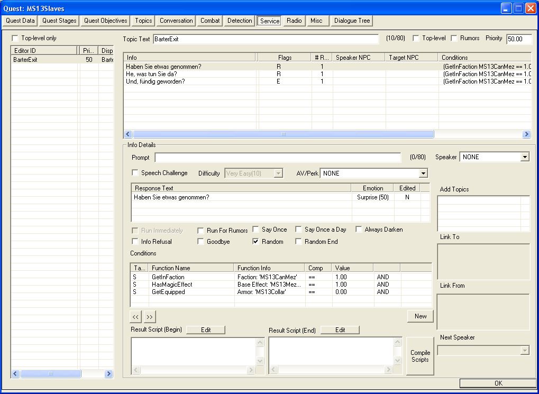This screenshot has width=539, height=394.
Task: Click the Editor ID column header
Action: click(x=44, y=51)
